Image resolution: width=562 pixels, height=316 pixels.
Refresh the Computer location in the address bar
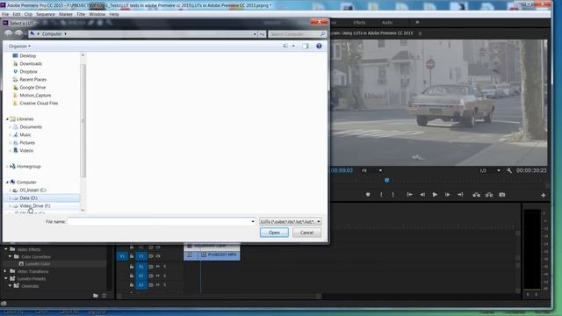click(x=262, y=34)
